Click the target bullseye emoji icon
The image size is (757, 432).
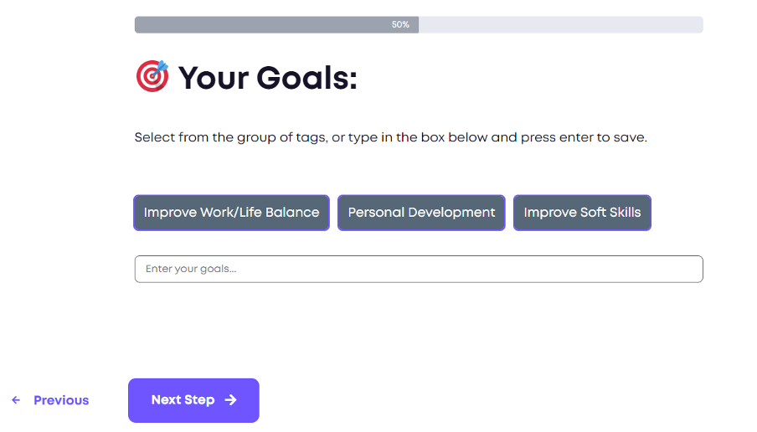point(152,77)
